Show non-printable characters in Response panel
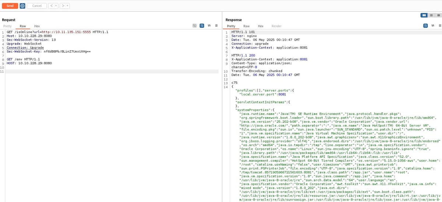Screen dimensions: 442x202 433,26
